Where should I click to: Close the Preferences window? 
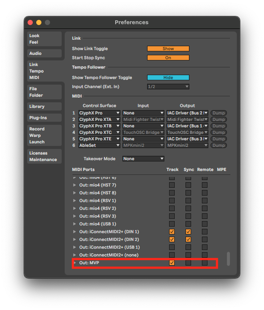click(x=30, y=22)
